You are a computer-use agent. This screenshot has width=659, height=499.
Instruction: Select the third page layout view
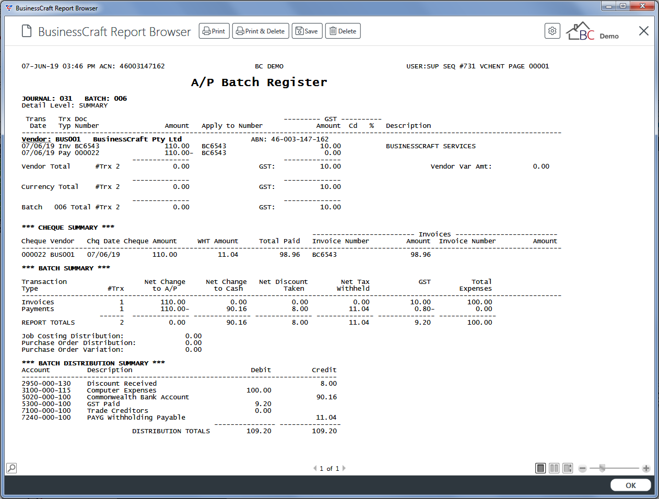[x=568, y=468]
